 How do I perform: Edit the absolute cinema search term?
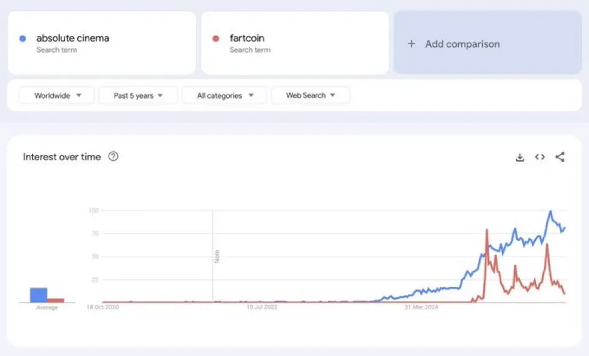coord(73,39)
